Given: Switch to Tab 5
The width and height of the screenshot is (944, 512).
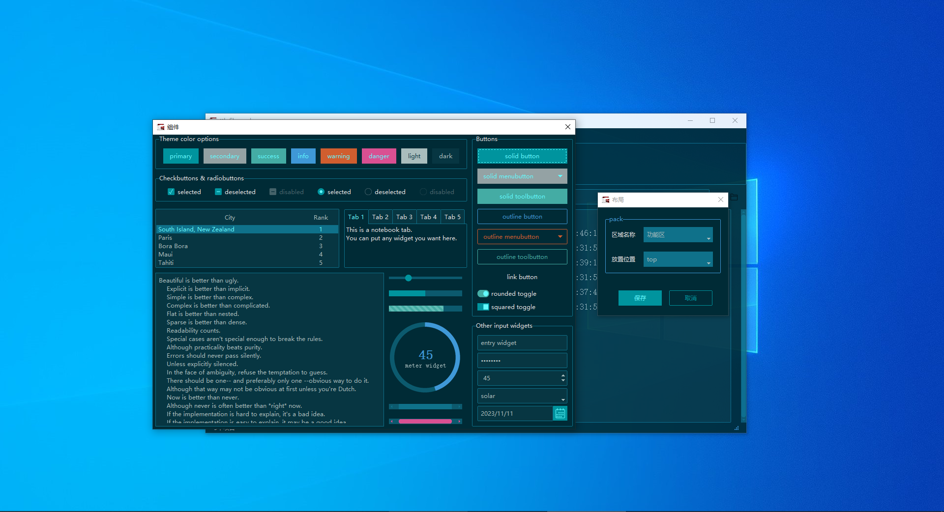Looking at the screenshot, I should (x=452, y=217).
